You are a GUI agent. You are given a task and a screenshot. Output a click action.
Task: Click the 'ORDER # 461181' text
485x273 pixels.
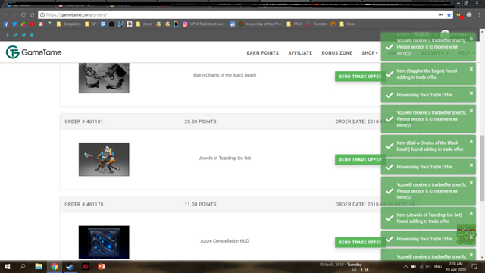pyautogui.click(x=84, y=121)
